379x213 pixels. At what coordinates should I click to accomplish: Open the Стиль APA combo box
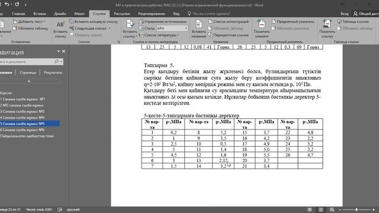172,28
